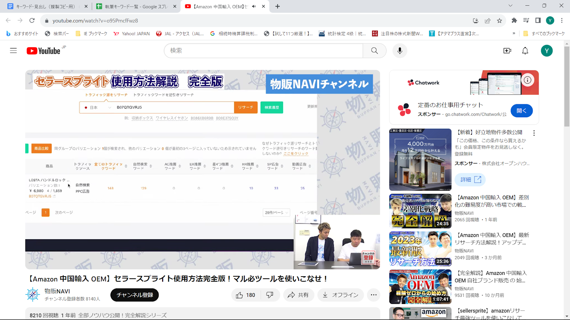Open 相続時精算課税制 bookmark
This screenshot has height=320, width=570.
234,33
